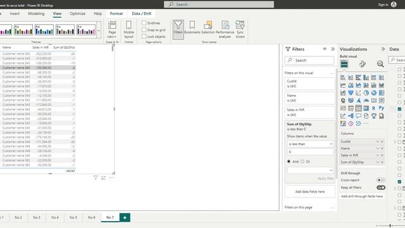Open the Data / Drill ribbon tab
405x228 pixels.
(x=142, y=14)
